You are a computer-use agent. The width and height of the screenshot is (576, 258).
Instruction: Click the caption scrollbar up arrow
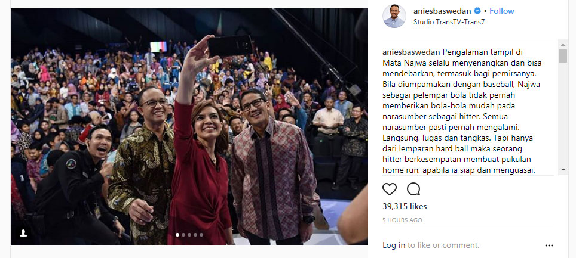click(563, 44)
